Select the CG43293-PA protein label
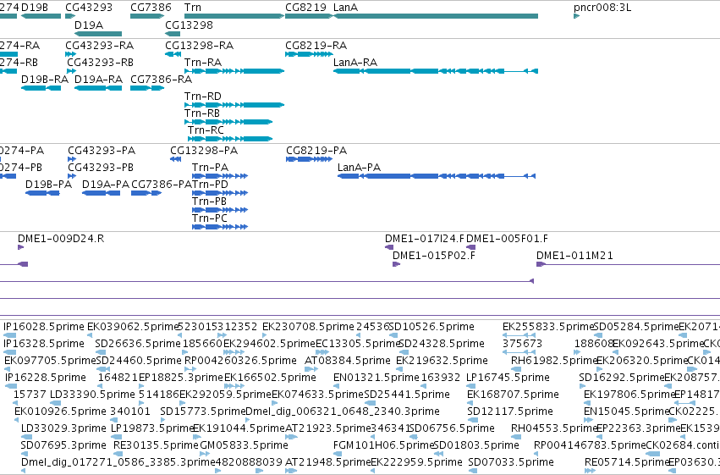Image resolution: width=720 pixels, height=475 pixels. pyautogui.click(x=102, y=151)
